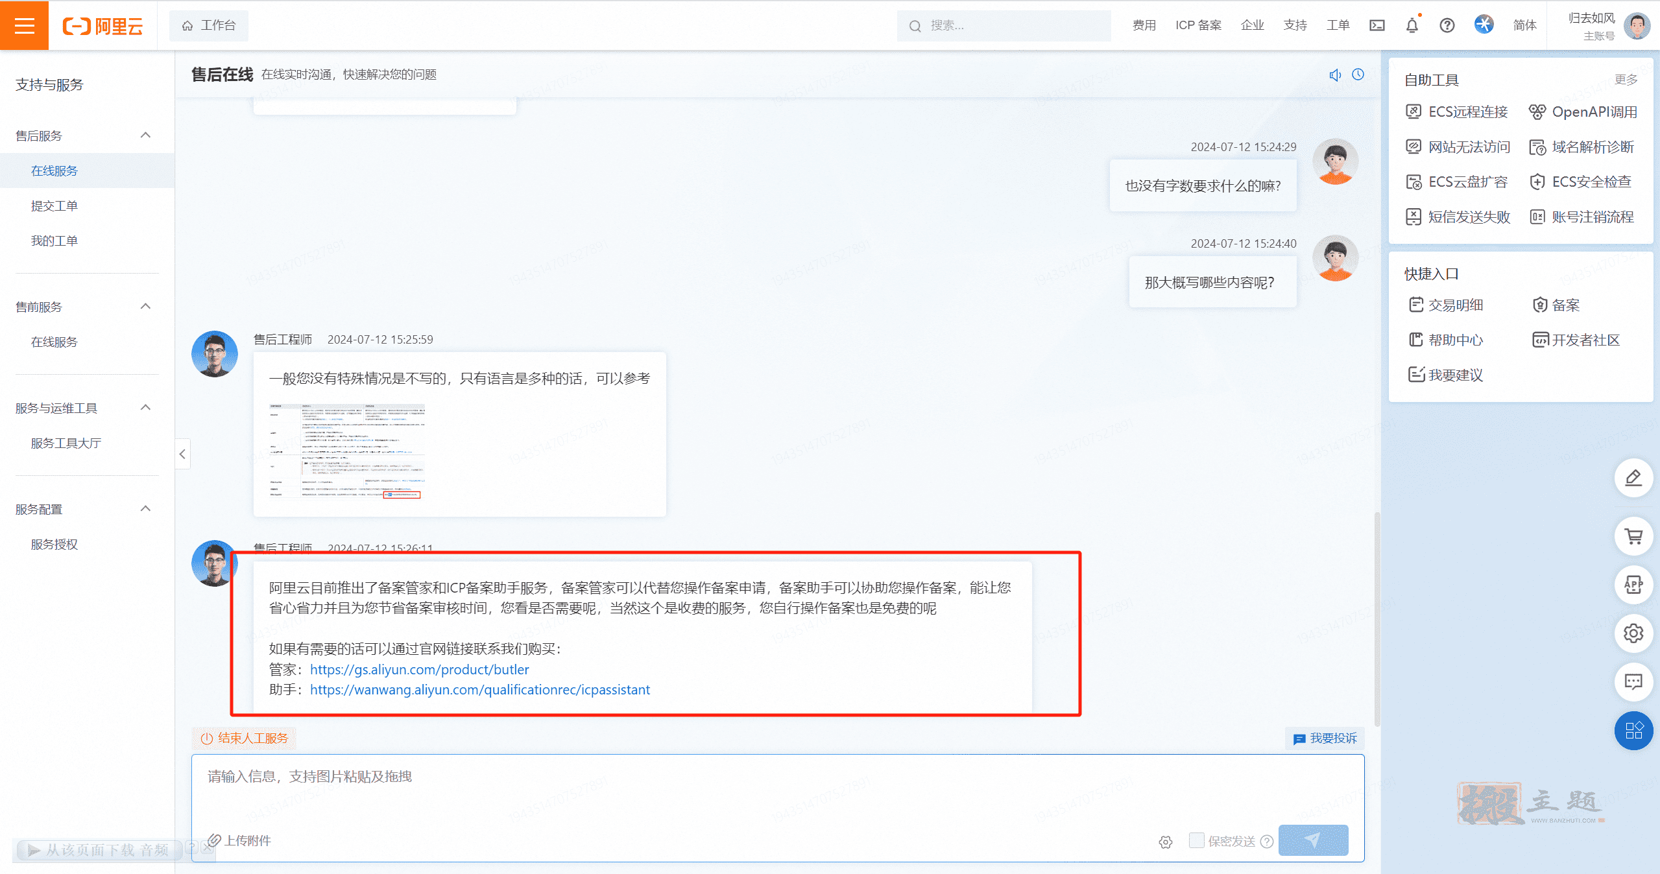1660x874 pixels.
Task: Click the chat area vertical scrollbar
Action: (x=1377, y=619)
